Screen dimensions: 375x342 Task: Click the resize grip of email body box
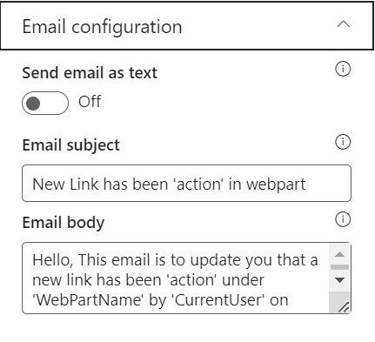(x=344, y=307)
